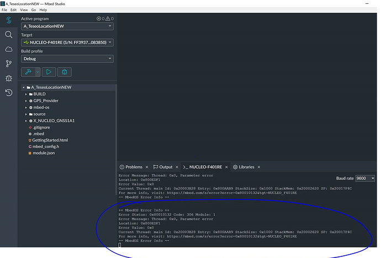Select the BUILD folder row
Image resolution: width=381 pixels, height=258 pixels.
point(67,94)
